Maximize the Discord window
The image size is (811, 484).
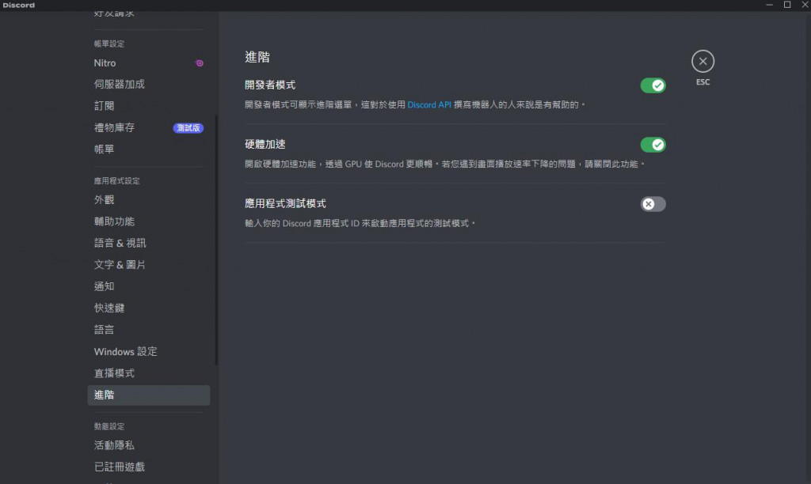coord(787,5)
